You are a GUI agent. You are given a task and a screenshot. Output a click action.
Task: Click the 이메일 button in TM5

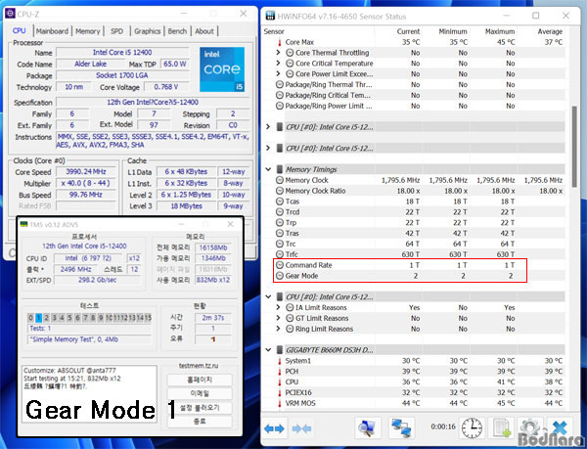pyautogui.click(x=200, y=393)
